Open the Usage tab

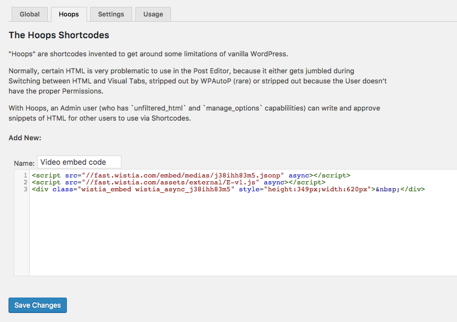[153, 14]
